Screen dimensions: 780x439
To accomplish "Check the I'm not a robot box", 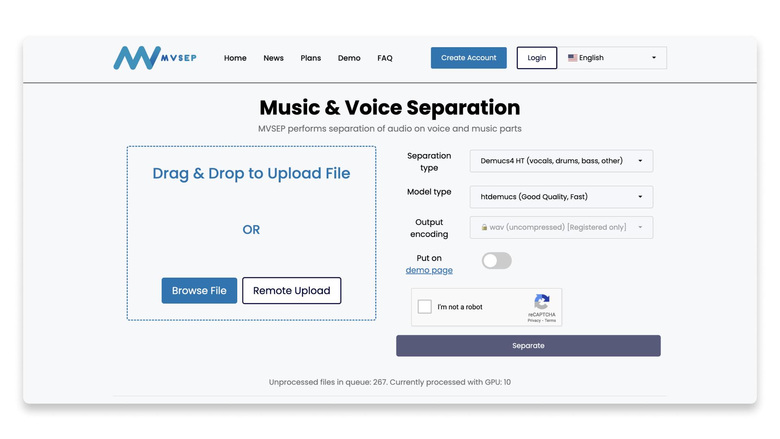I will [x=425, y=306].
